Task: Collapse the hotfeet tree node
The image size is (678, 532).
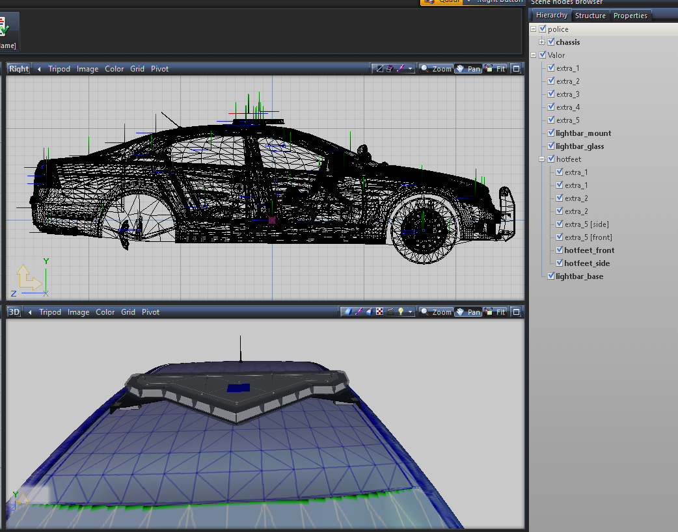Action: pyautogui.click(x=542, y=159)
